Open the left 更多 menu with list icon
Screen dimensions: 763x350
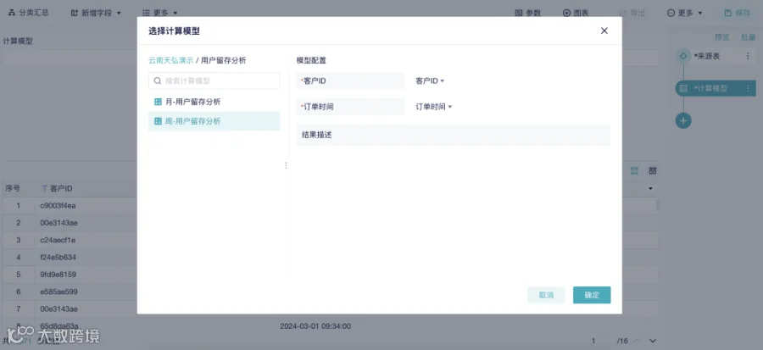(160, 13)
